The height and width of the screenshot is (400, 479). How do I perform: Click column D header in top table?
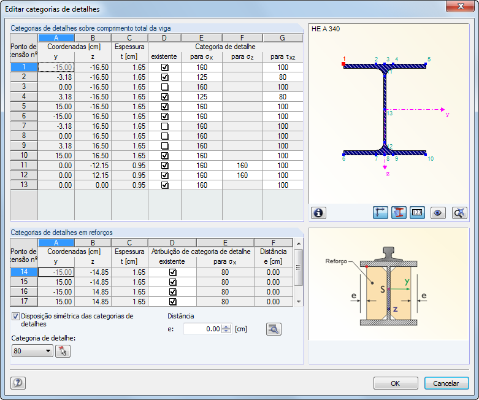[164, 37]
